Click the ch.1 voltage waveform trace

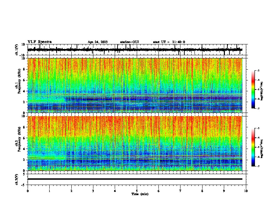pyautogui.click(x=135, y=50)
